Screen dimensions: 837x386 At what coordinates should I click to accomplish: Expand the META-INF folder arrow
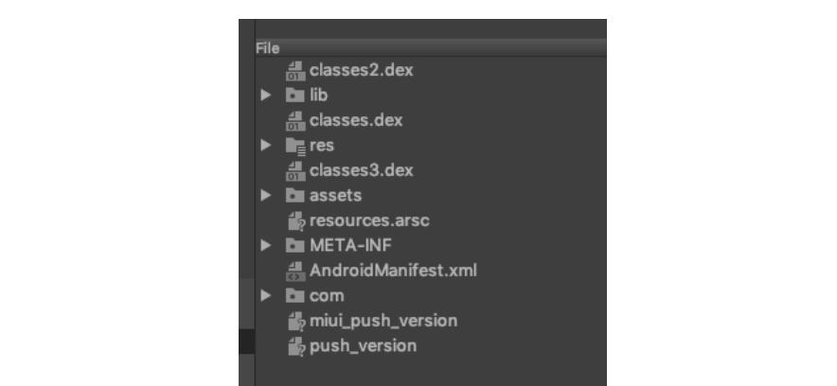(x=267, y=246)
